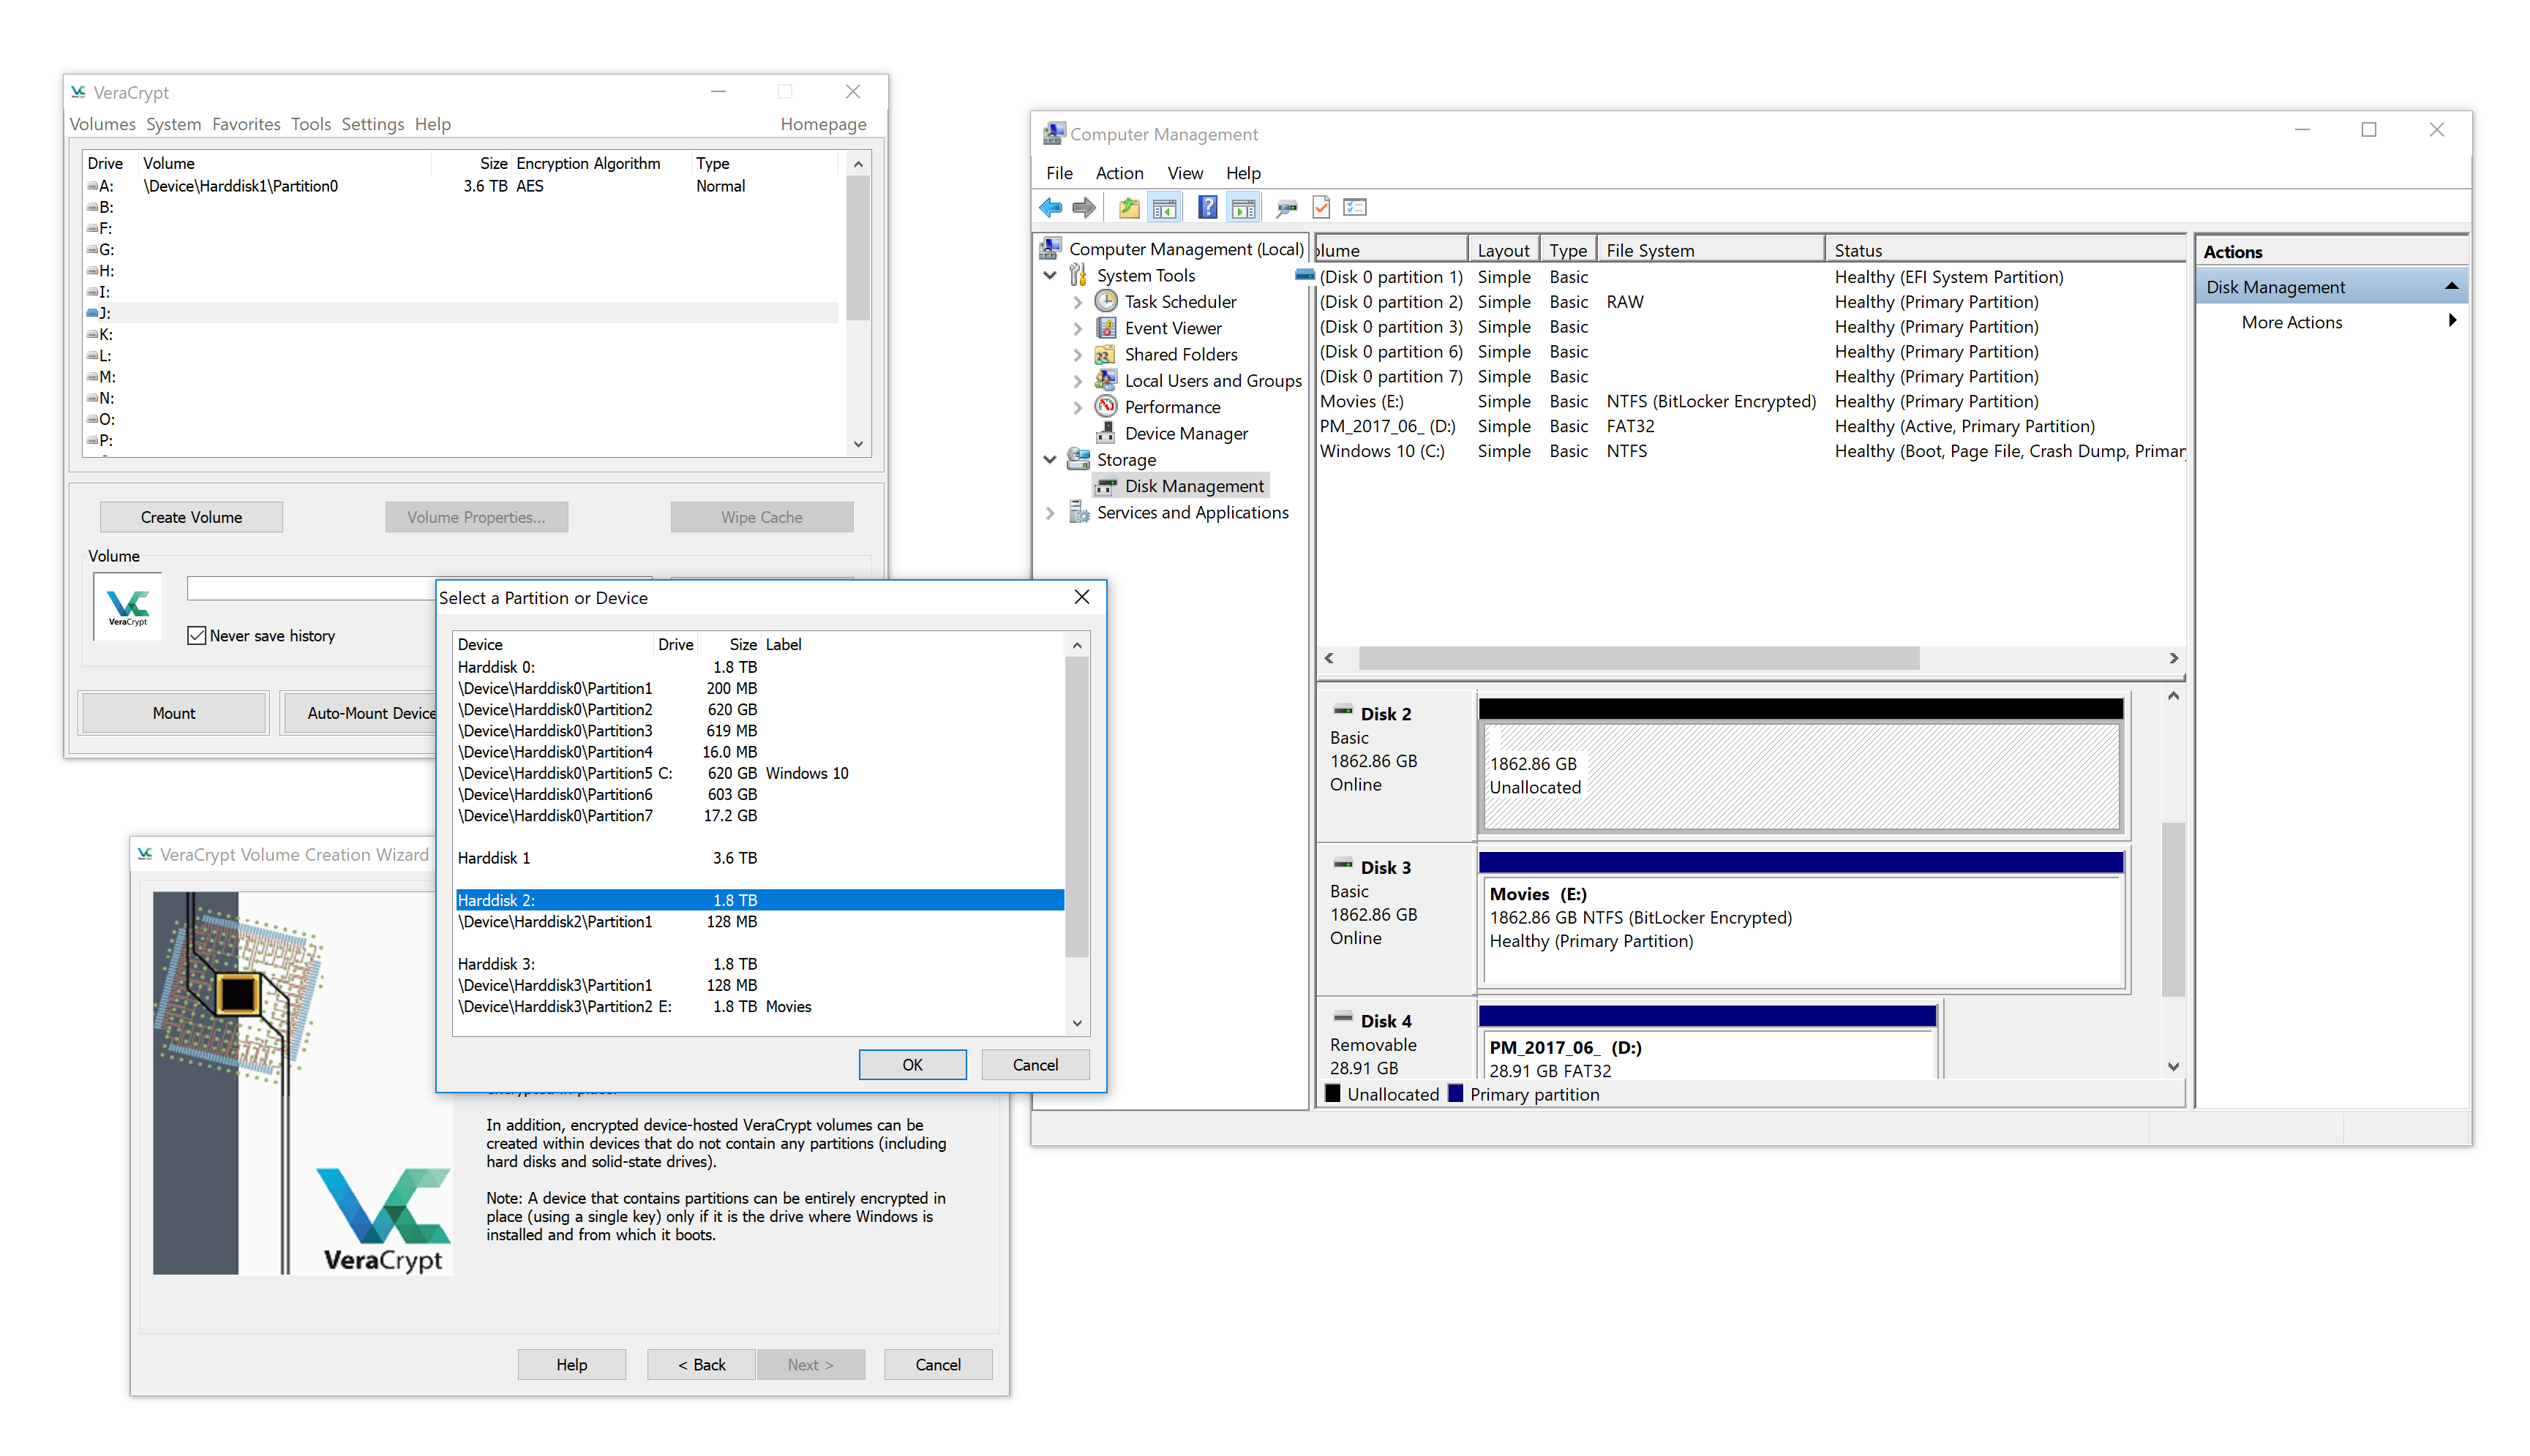Expand the Task Scheduler node
Screen dimensions: 2530x1456
[1078, 302]
